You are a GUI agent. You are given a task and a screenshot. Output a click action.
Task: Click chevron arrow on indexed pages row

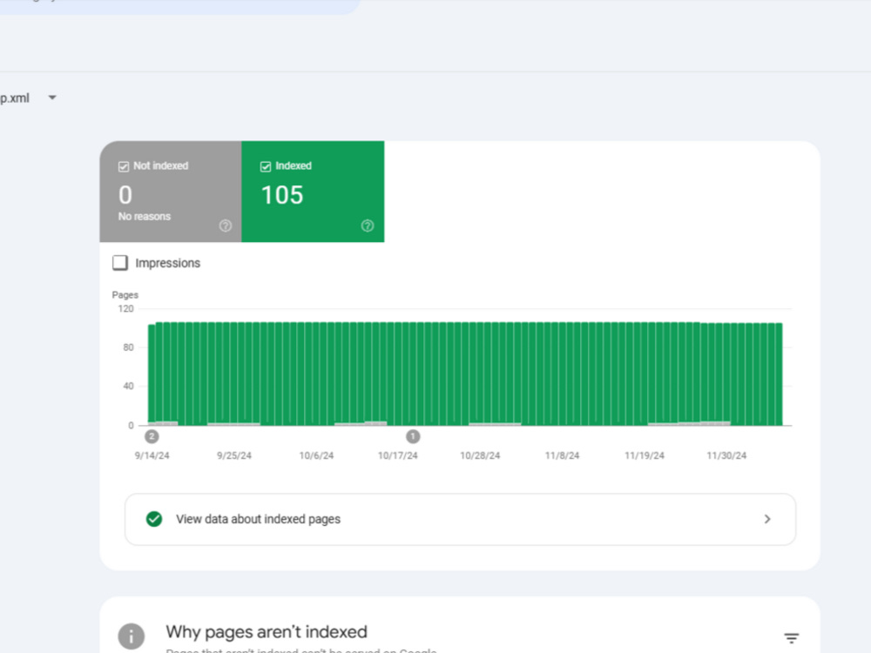coord(767,519)
